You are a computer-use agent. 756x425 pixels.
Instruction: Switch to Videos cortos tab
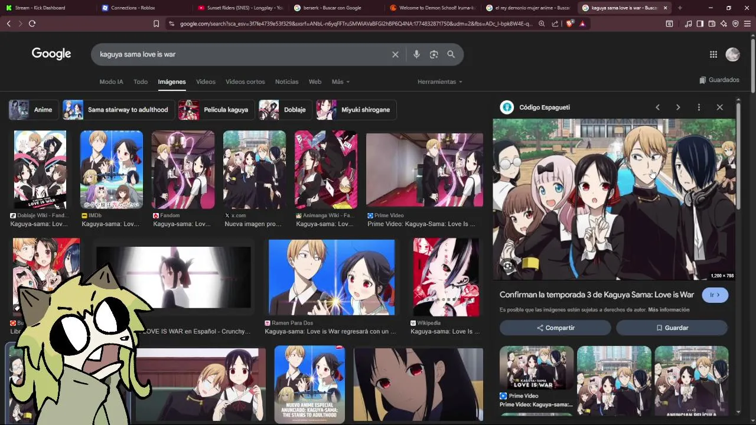click(245, 81)
